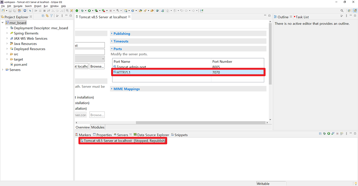Screen dimensions: 358x186
Task: Expand the Servers project node
Action: (x=2, y=70)
